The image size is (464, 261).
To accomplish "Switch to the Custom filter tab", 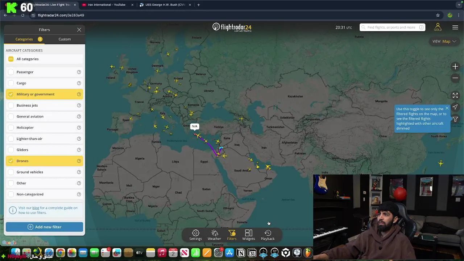I will (65, 39).
